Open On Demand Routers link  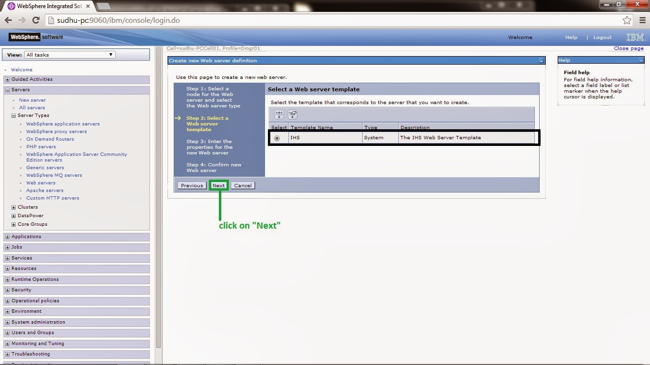point(50,139)
